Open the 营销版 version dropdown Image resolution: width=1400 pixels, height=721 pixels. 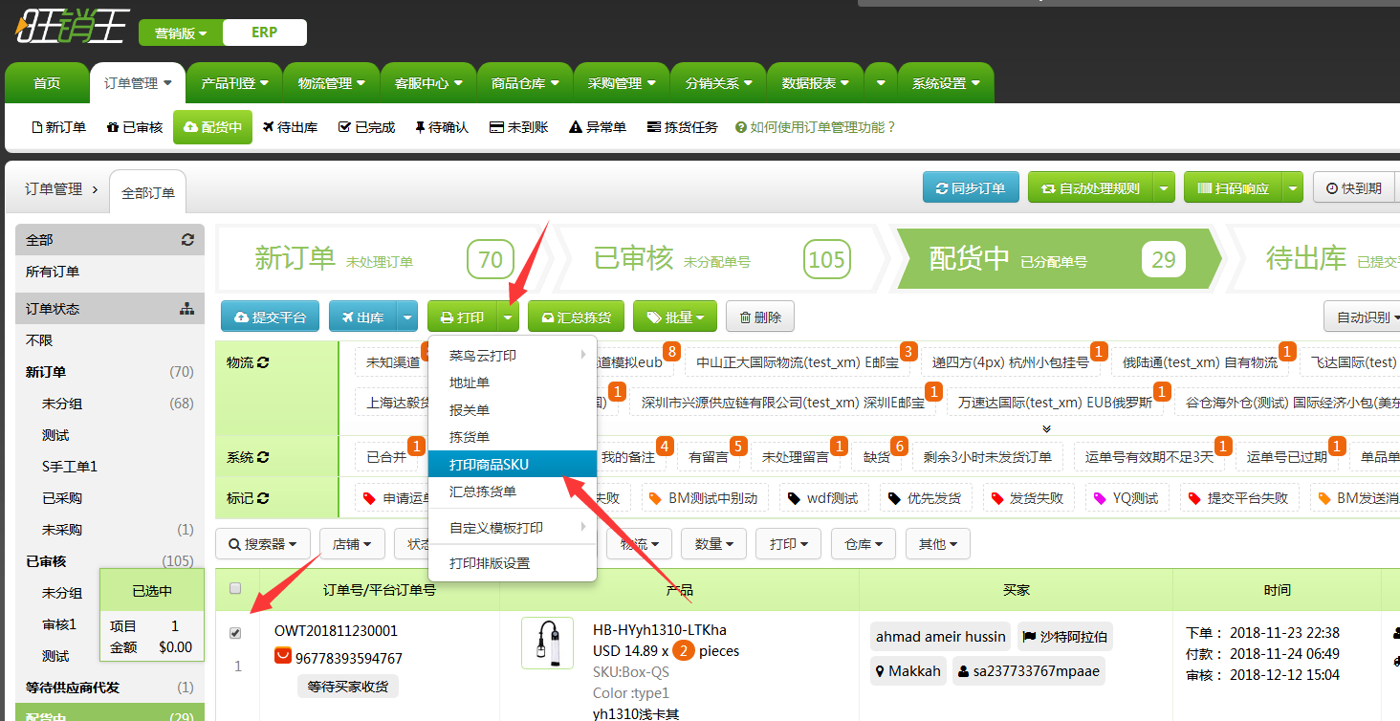181,33
